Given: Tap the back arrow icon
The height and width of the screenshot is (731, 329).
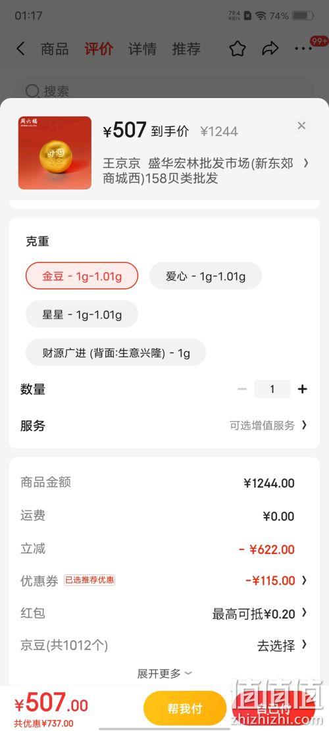Looking at the screenshot, I should coord(20,49).
